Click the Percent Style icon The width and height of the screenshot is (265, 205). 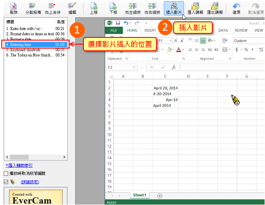click(246, 49)
